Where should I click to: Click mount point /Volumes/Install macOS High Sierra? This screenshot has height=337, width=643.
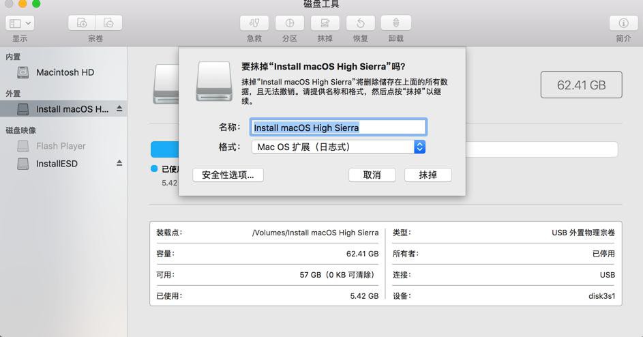(x=315, y=233)
